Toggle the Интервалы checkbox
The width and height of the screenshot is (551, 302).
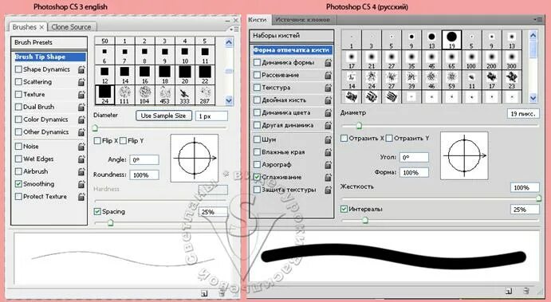coord(344,210)
